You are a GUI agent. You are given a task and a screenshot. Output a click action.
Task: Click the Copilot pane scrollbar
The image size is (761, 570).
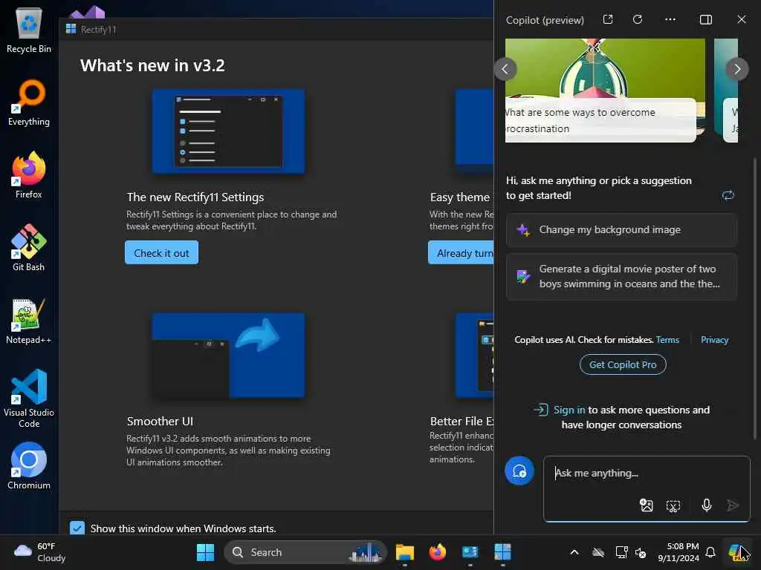pyautogui.click(x=755, y=298)
